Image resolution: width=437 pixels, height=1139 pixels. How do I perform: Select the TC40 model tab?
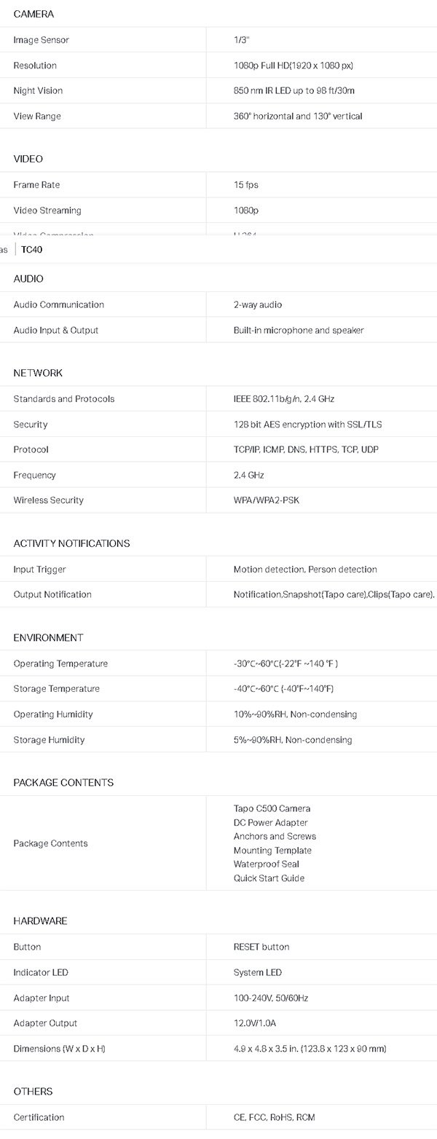coord(34,249)
